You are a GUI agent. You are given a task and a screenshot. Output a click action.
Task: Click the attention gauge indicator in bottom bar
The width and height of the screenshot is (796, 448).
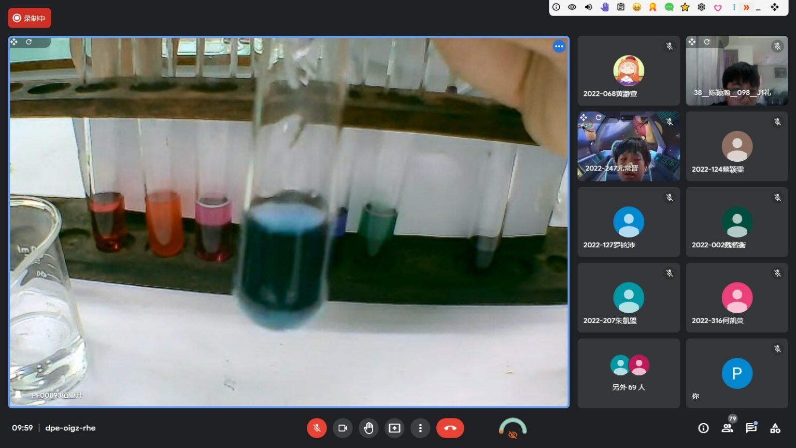click(x=513, y=428)
